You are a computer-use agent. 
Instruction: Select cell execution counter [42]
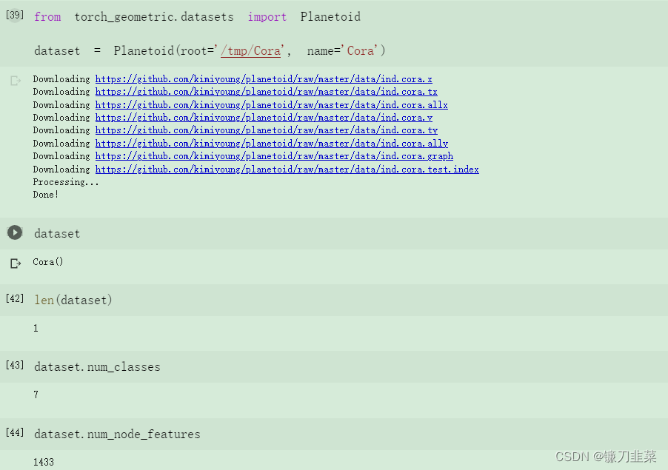pyautogui.click(x=15, y=299)
